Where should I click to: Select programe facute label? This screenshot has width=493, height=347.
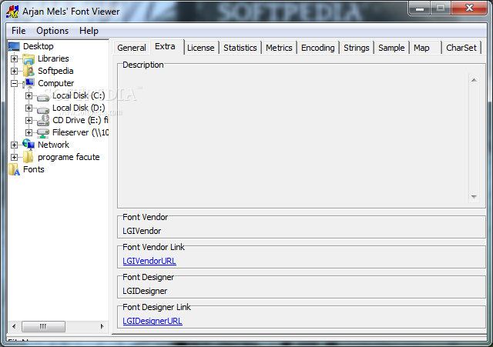69,157
